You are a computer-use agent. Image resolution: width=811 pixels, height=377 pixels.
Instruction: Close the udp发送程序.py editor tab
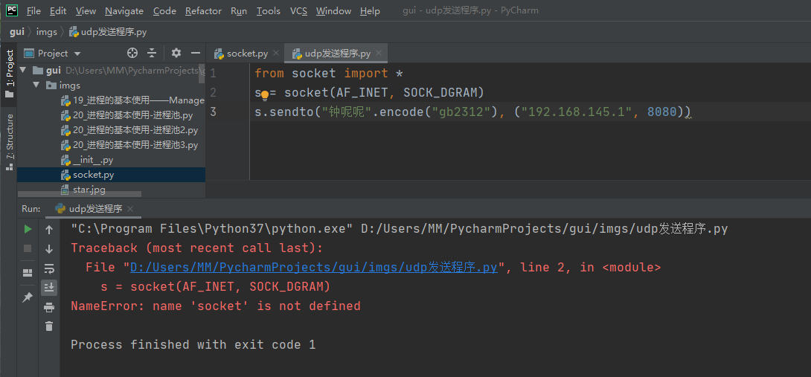click(x=379, y=53)
